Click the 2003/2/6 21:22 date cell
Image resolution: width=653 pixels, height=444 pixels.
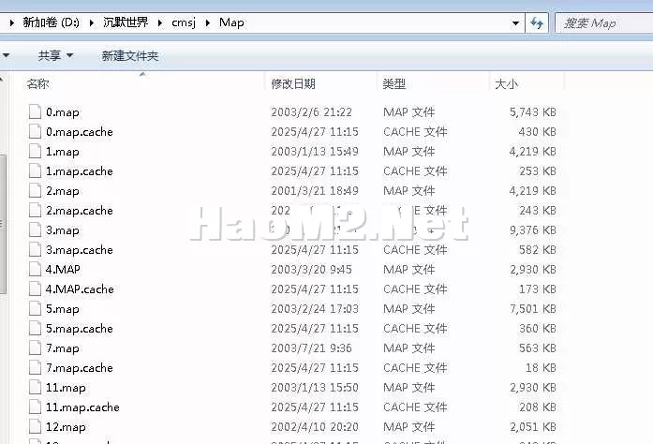pos(311,112)
